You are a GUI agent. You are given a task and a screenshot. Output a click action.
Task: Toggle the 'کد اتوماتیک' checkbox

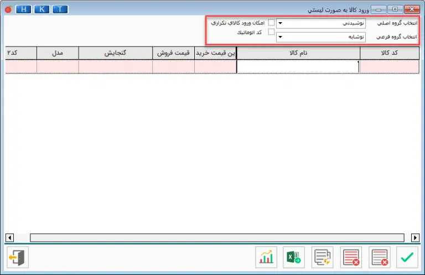[271, 33]
